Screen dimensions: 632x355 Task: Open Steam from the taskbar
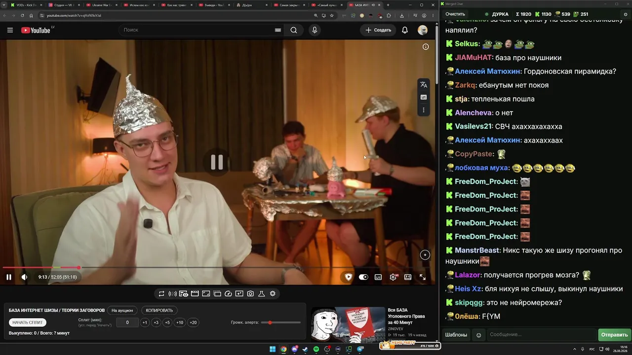[305, 349]
